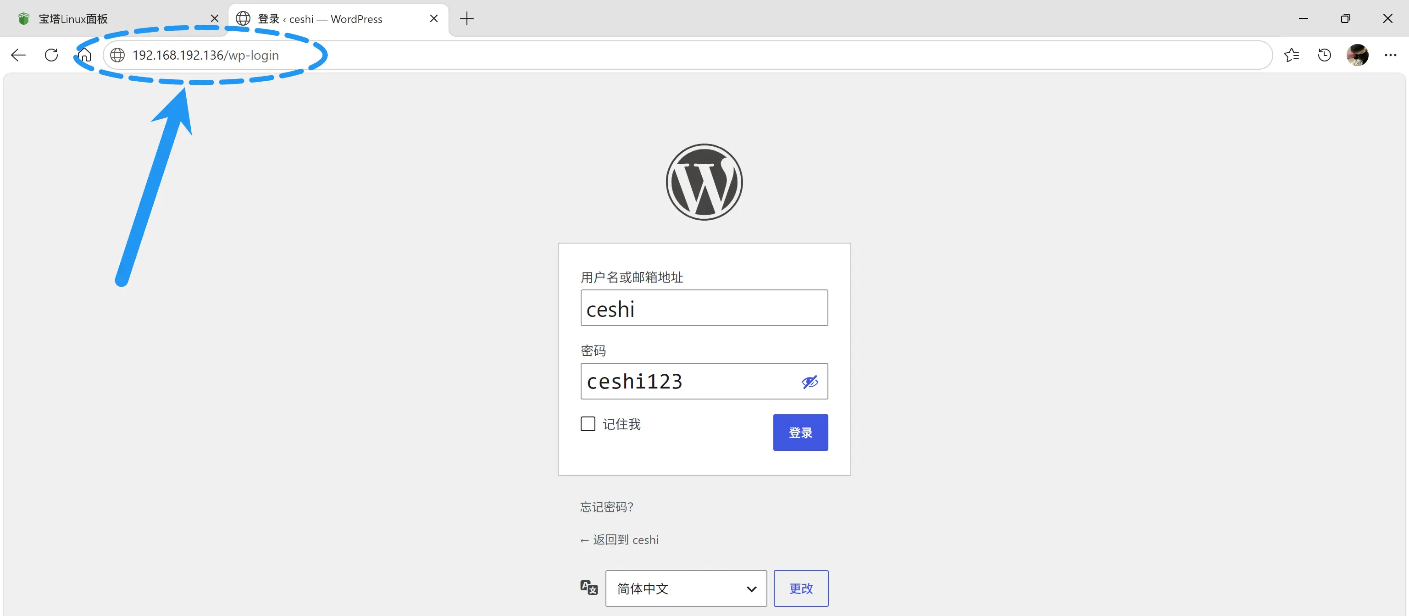Click the site info globe in address bar
The height and width of the screenshot is (616, 1409).
[x=117, y=55]
